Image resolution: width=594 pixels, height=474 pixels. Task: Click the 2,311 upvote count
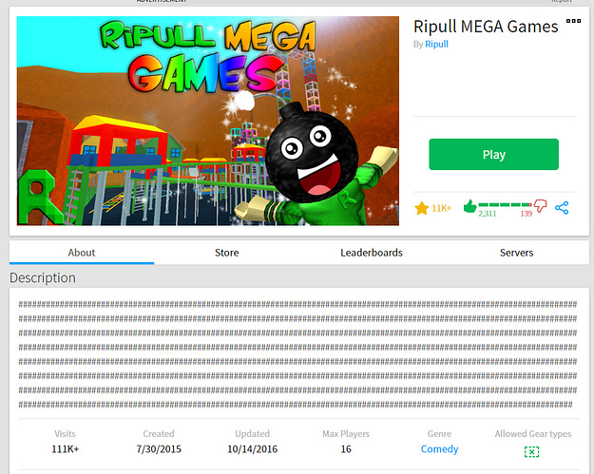(x=488, y=214)
